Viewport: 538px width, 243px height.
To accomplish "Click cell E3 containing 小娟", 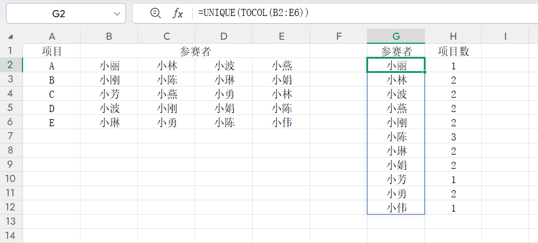I will coord(281,80).
